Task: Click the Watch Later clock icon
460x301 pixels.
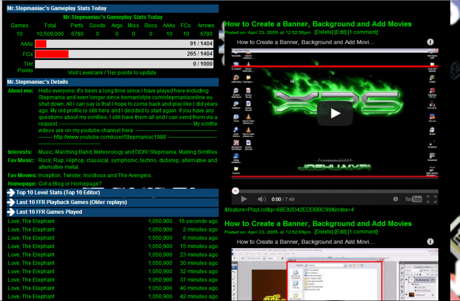Action: [x=395, y=199]
